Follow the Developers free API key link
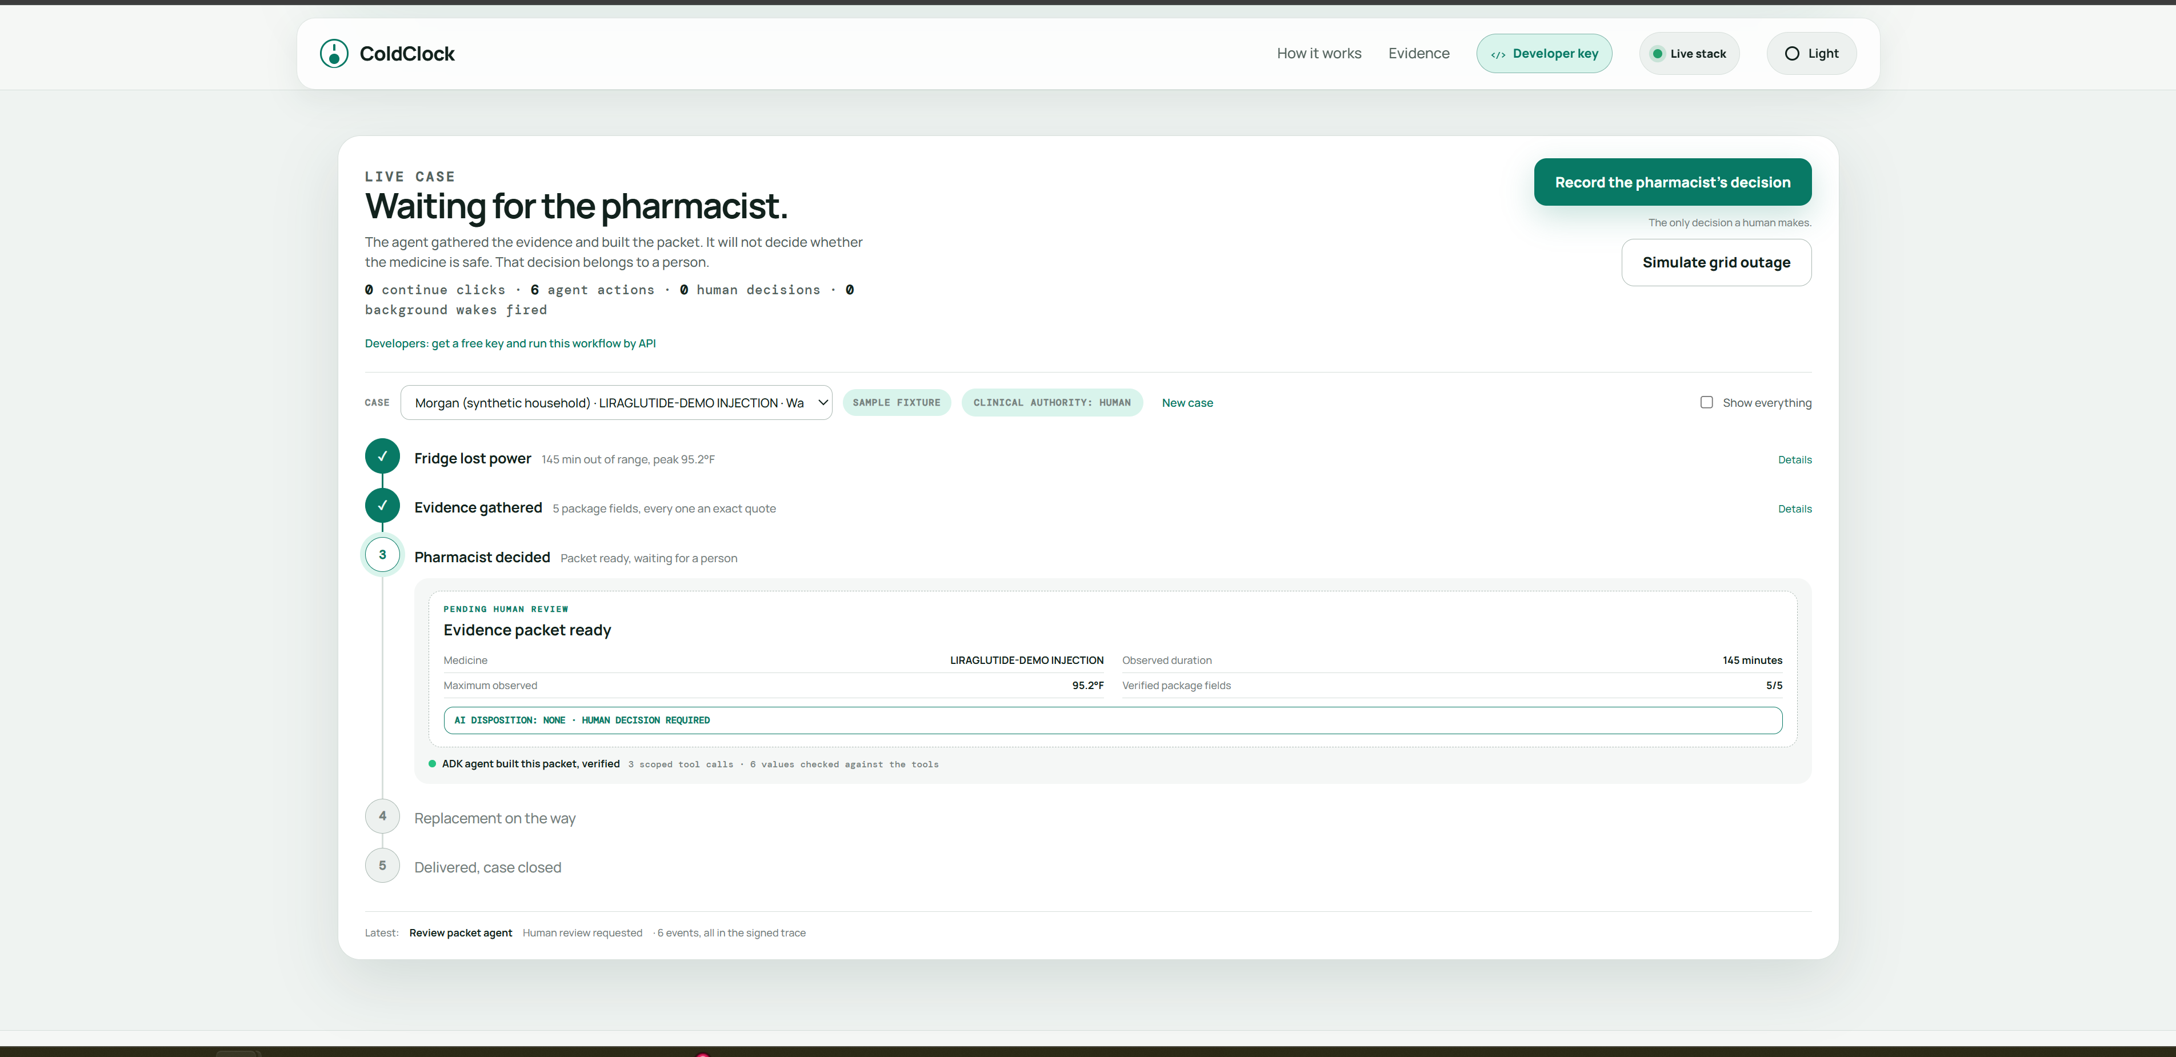Screen dimensions: 2176x1057 click(x=510, y=343)
